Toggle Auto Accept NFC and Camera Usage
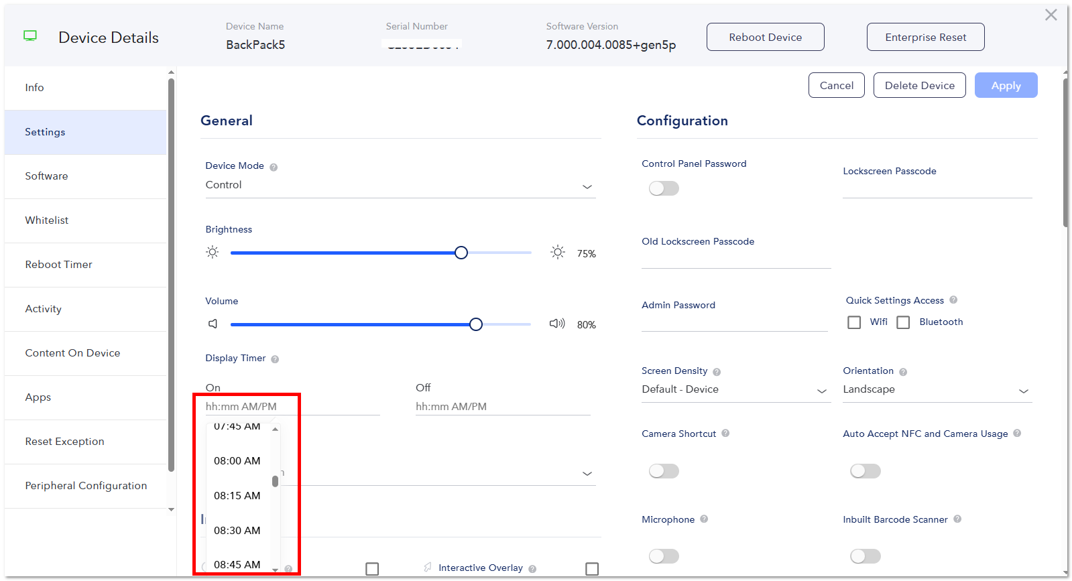This screenshot has height=581, width=1072. coord(865,471)
